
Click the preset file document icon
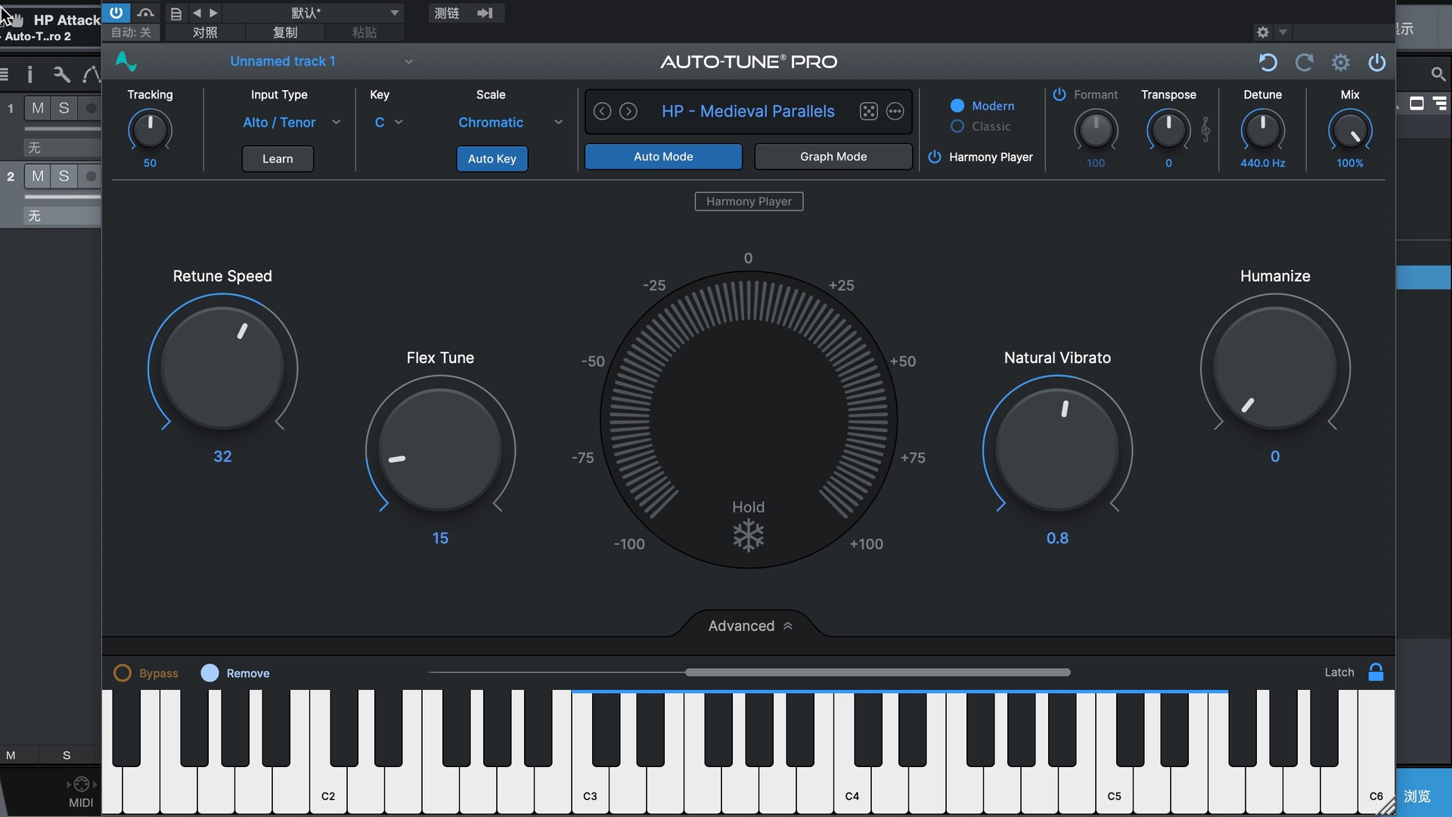(175, 14)
